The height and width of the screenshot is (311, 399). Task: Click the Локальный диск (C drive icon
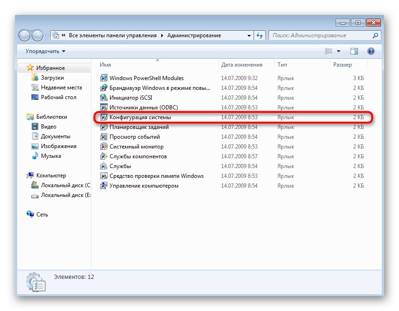click(x=35, y=185)
